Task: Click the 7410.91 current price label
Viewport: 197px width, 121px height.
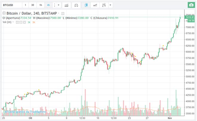Action: click(190, 18)
